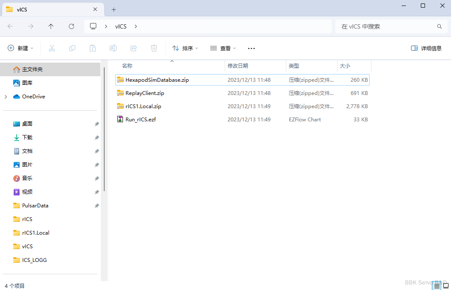This screenshot has height=290, width=451.
Task: Click the Cut scissors icon in toolbar
Action: pos(52,49)
